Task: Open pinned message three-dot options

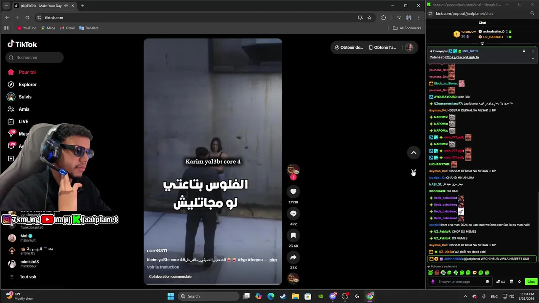Action: (x=533, y=51)
